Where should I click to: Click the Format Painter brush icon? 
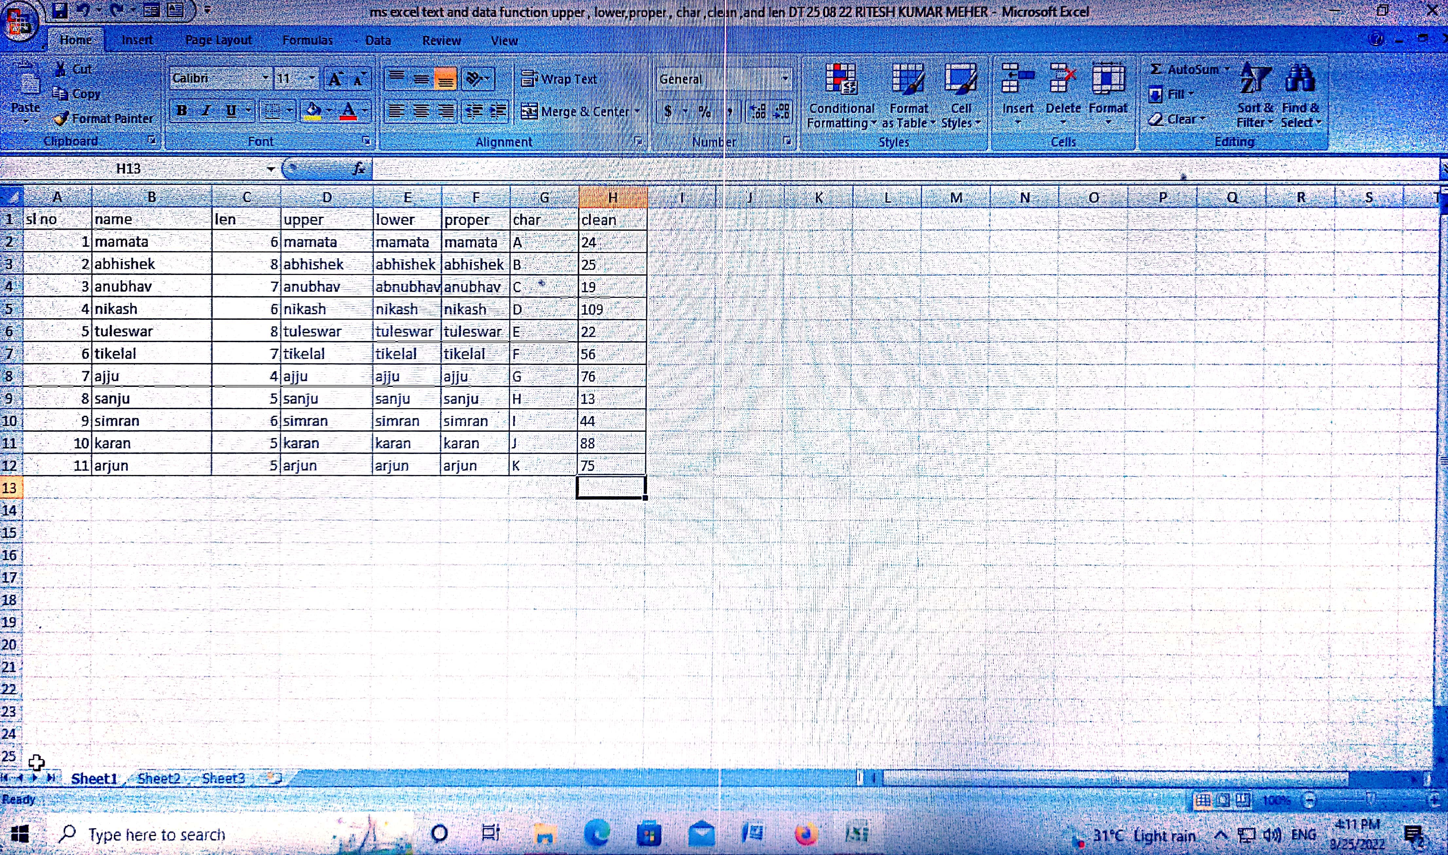coord(61,119)
